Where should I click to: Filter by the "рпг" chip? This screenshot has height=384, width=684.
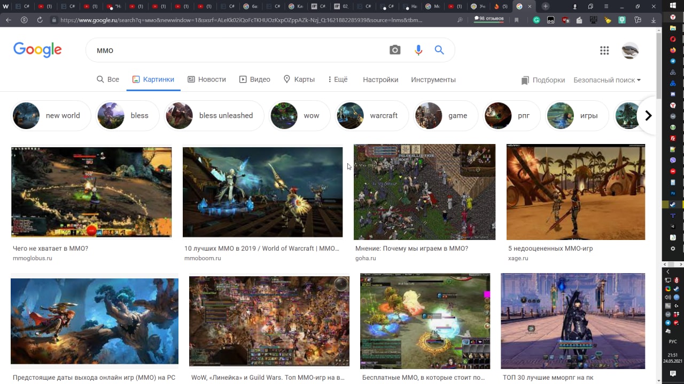(511, 116)
